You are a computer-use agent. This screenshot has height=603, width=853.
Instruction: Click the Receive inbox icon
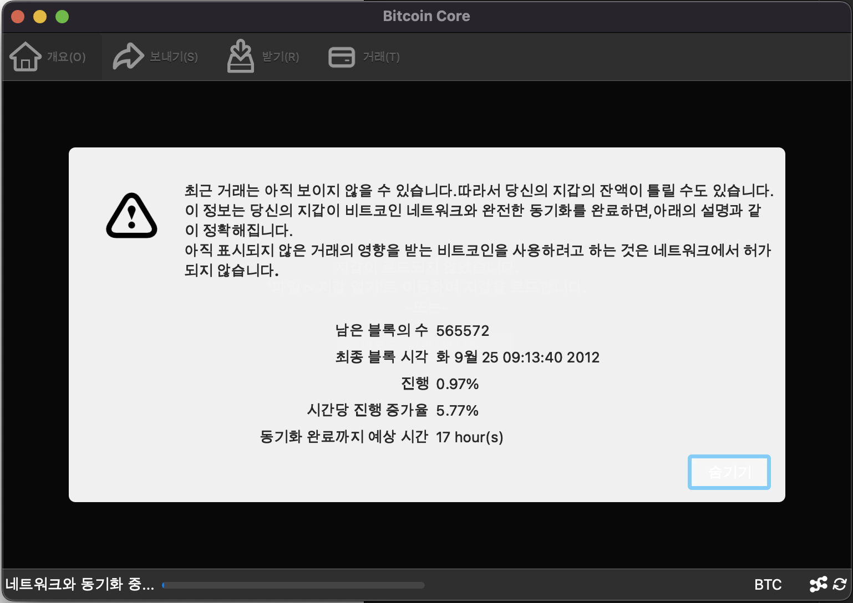point(241,56)
